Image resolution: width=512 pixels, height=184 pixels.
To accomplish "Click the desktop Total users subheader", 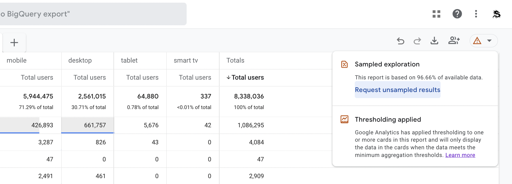I will pos(90,78).
